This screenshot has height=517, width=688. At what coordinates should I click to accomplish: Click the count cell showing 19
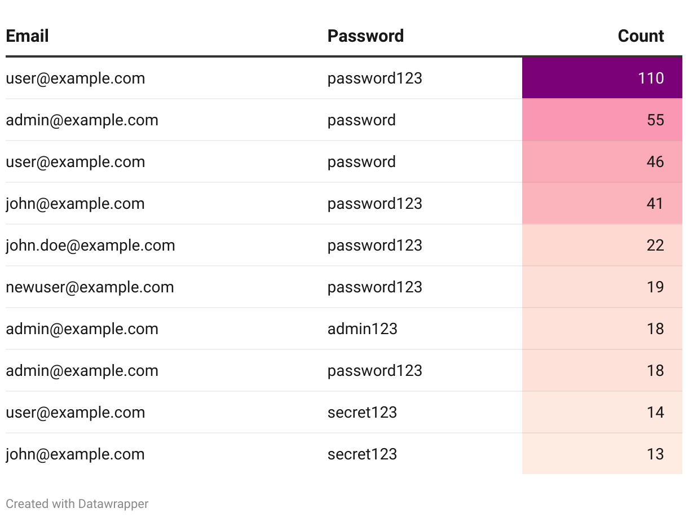tap(602, 287)
